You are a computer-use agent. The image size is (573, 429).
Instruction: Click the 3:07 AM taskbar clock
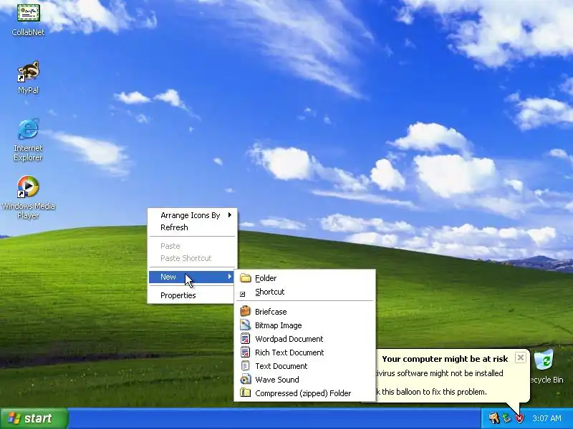(546, 418)
